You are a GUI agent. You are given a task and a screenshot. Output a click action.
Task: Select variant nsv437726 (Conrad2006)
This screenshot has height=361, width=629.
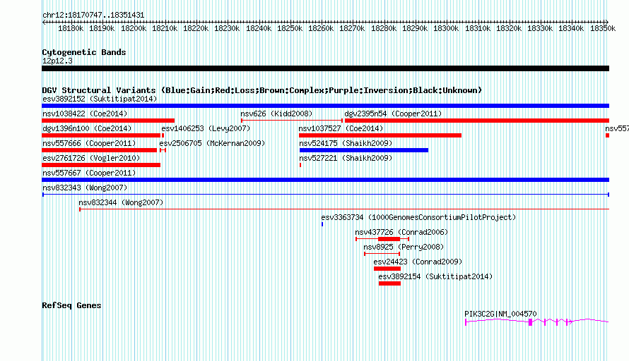(401, 232)
